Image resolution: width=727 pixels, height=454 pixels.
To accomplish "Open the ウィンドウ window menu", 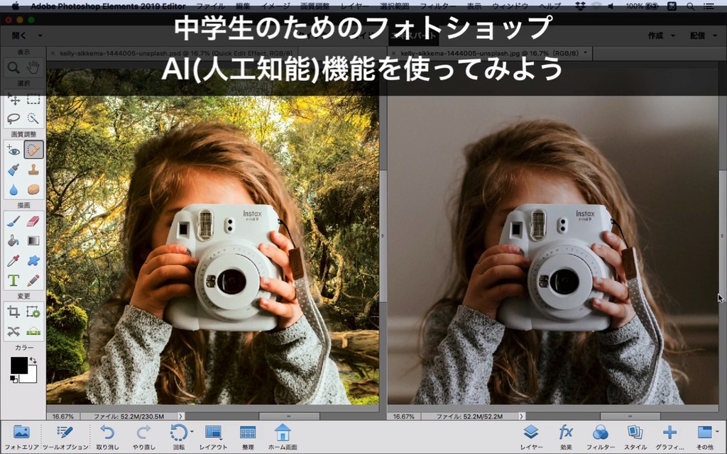I will point(510,6).
